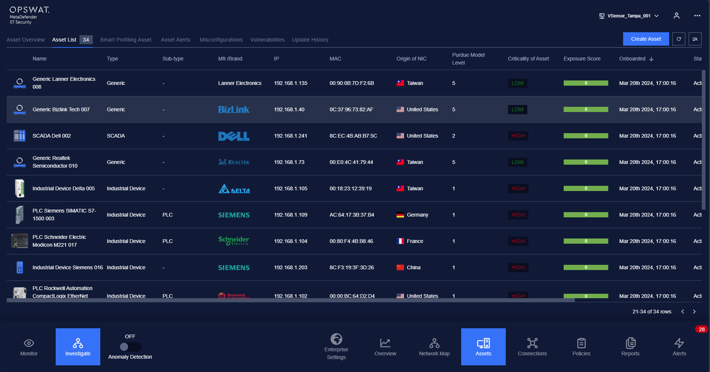710x372 pixels.
Task: Select the Investigate mode button
Action: 78,347
